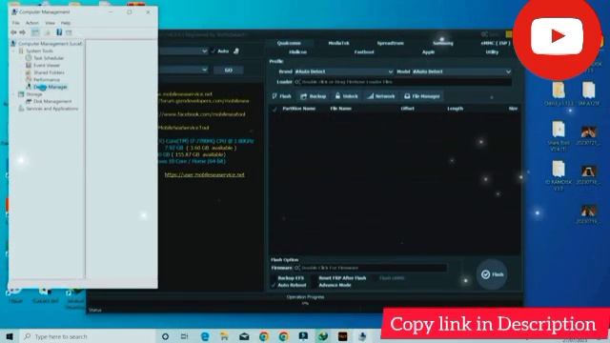Image resolution: width=610 pixels, height=343 pixels.
Task: Switch to the MediaTek tab
Action: click(x=338, y=43)
